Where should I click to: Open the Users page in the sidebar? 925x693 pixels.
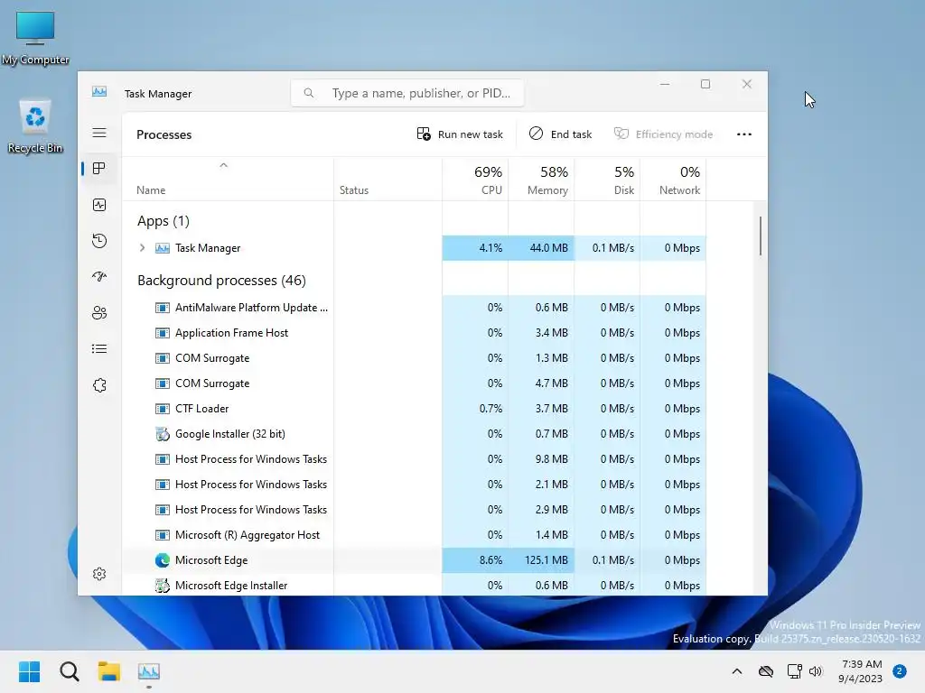(99, 312)
